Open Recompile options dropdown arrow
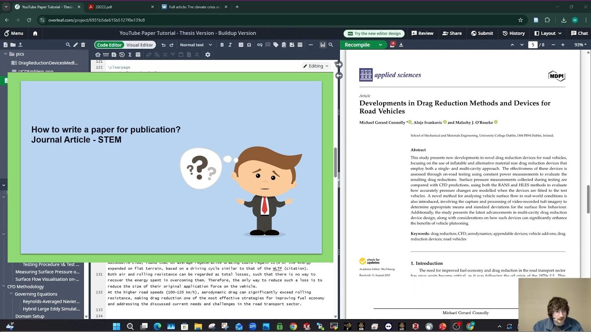The height and width of the screenshot is (332, 591). [x=380, y=45]
